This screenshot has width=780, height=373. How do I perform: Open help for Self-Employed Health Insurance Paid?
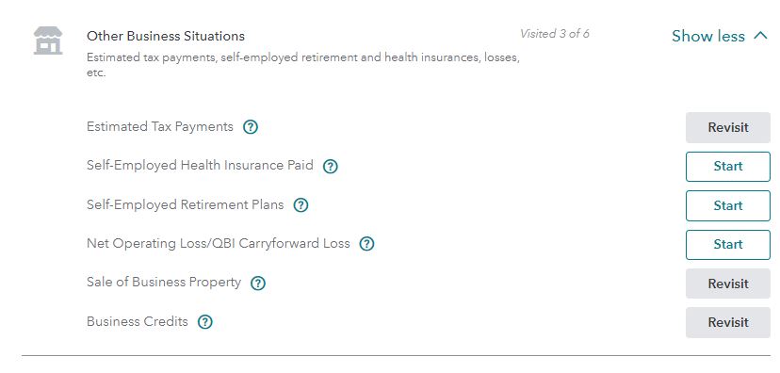[331, 166]
